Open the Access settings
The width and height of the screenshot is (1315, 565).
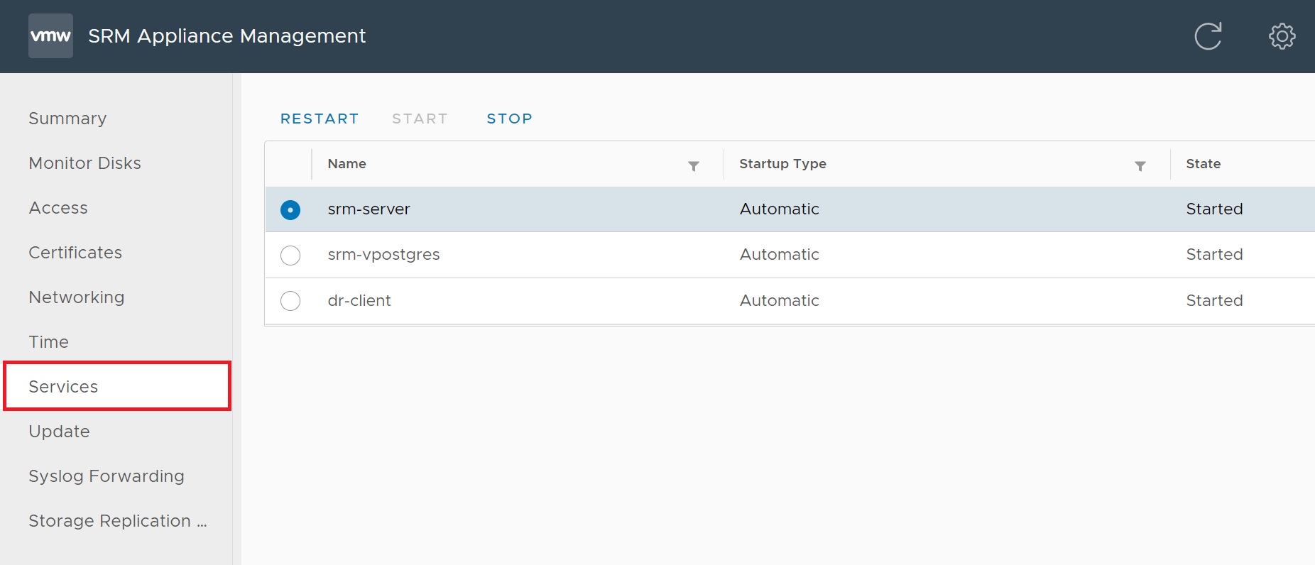(58, 208)
